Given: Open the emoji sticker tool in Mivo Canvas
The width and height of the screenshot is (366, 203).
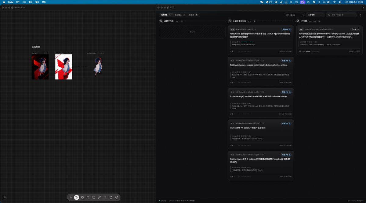Looking at the screenshot, I should (117, 198).
